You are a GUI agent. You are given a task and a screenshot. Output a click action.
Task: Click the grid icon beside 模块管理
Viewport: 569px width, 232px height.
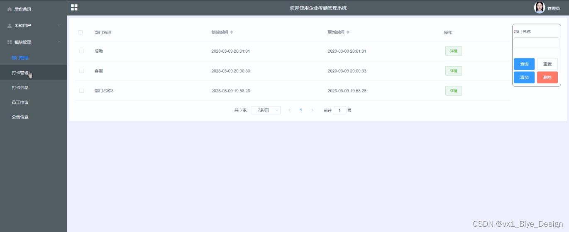click(x=10, y=42)
